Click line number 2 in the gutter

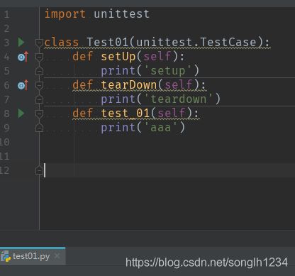coord(6,28)
